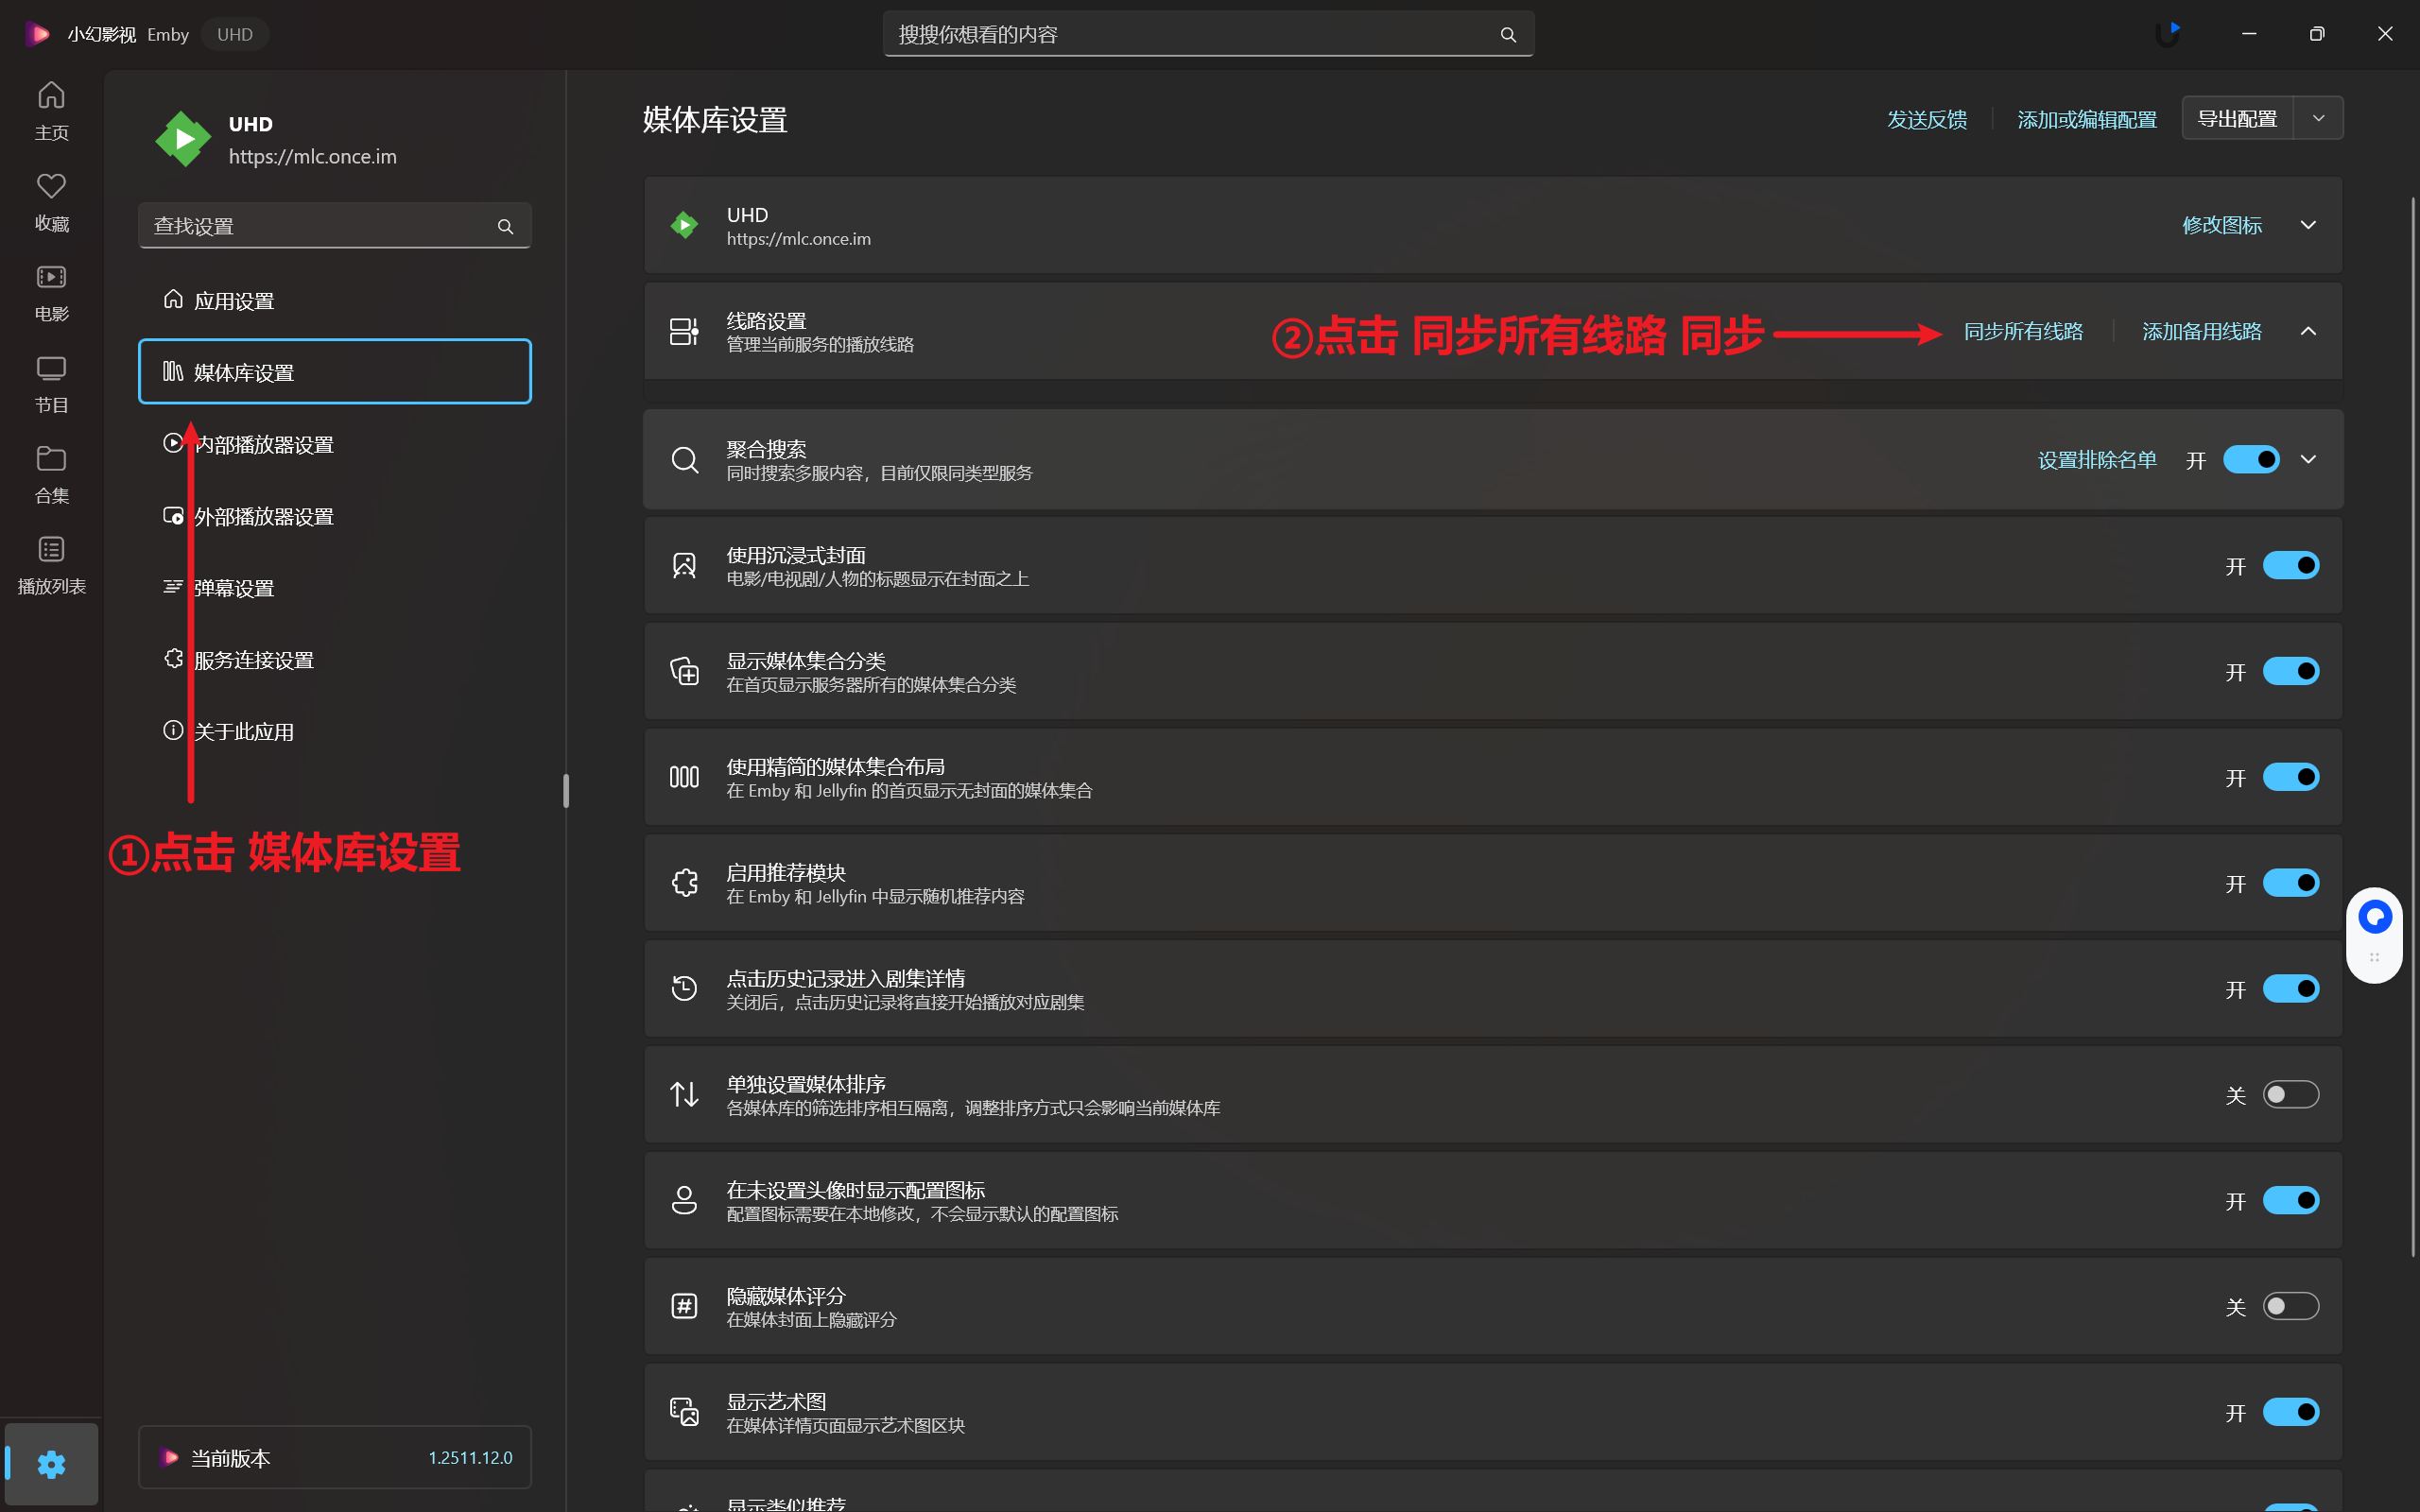The height and width of the screenshot is (1512, 2420).
Task: Open the 导出配置 dropdown arrow
Action: pos(2318,119)
